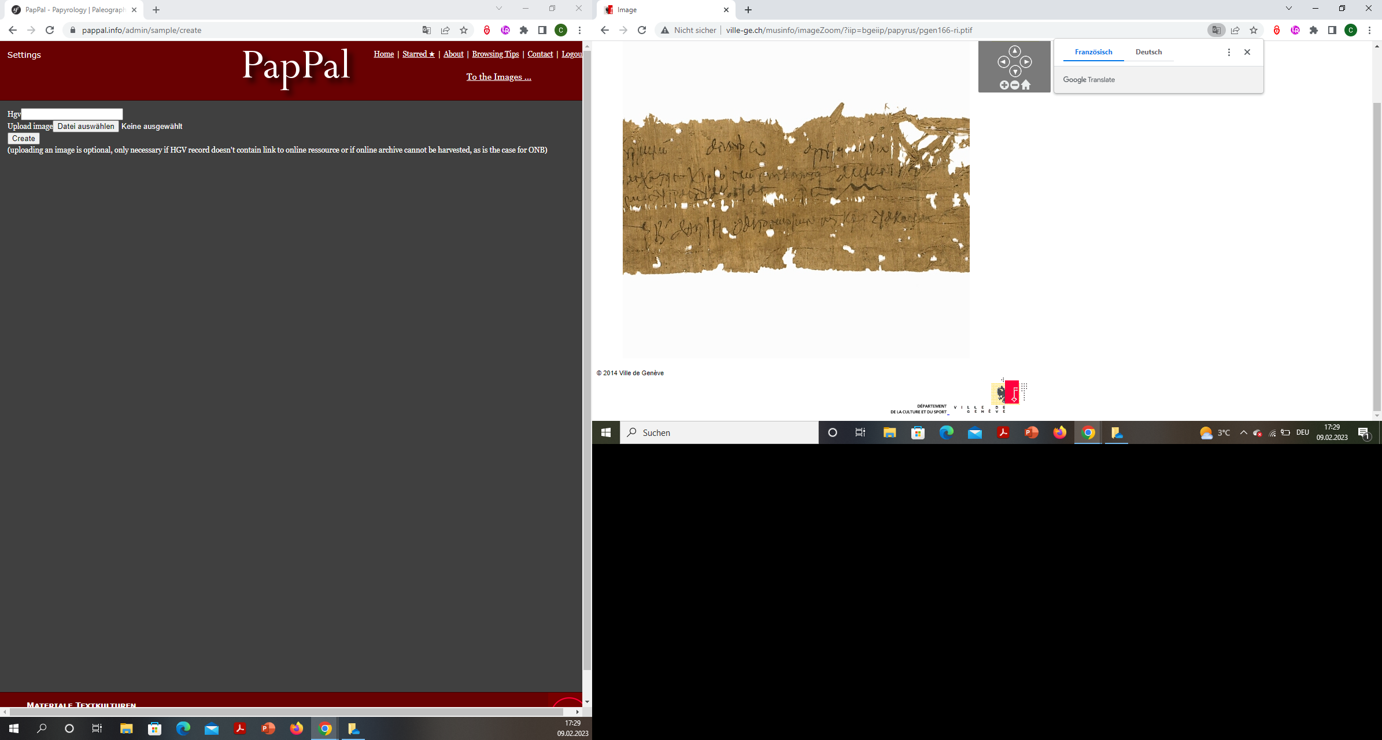Open Adobe Acrobat from the right window taskbar
Image resolution: width=1382 pixels, height=740 pixels.
pyautogui.click(x=1003, y=432)
